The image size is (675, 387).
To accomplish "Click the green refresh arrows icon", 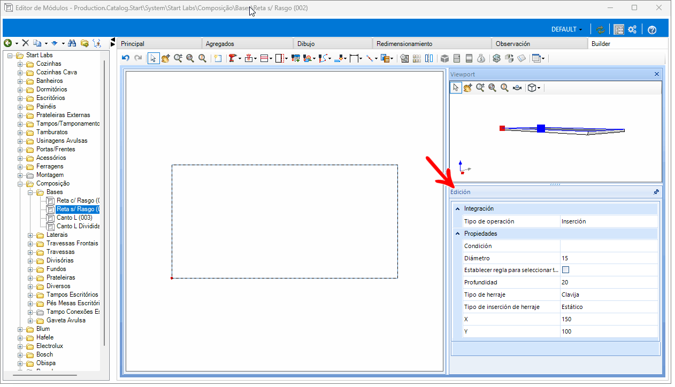I will click(601, 29).
